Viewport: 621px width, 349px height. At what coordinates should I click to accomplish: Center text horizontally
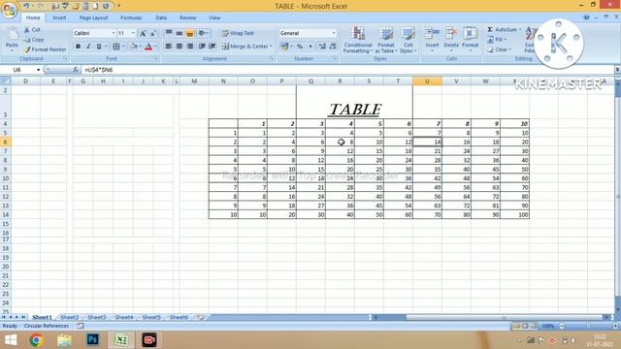180,47
